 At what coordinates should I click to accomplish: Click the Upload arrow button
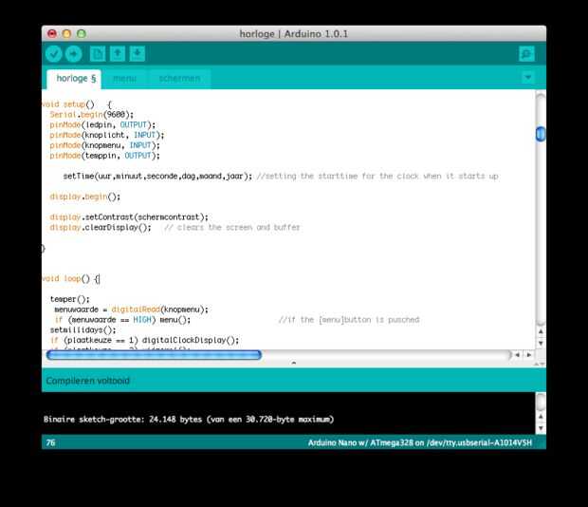tap(74, 54)
